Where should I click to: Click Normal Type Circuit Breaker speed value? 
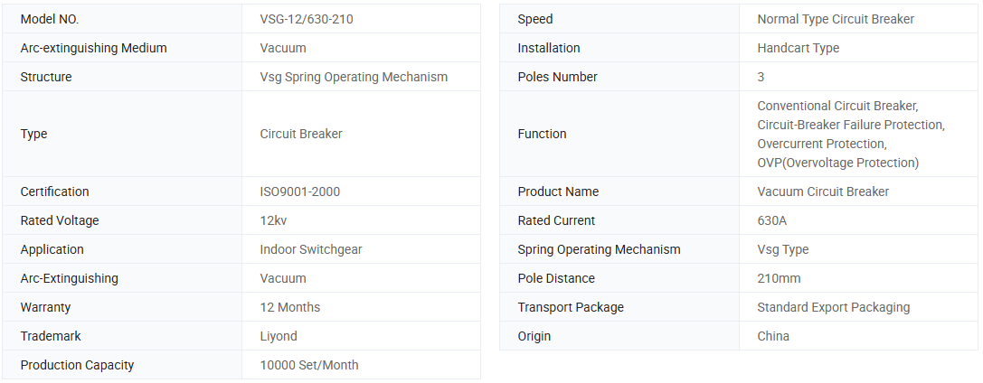point(835,19)
